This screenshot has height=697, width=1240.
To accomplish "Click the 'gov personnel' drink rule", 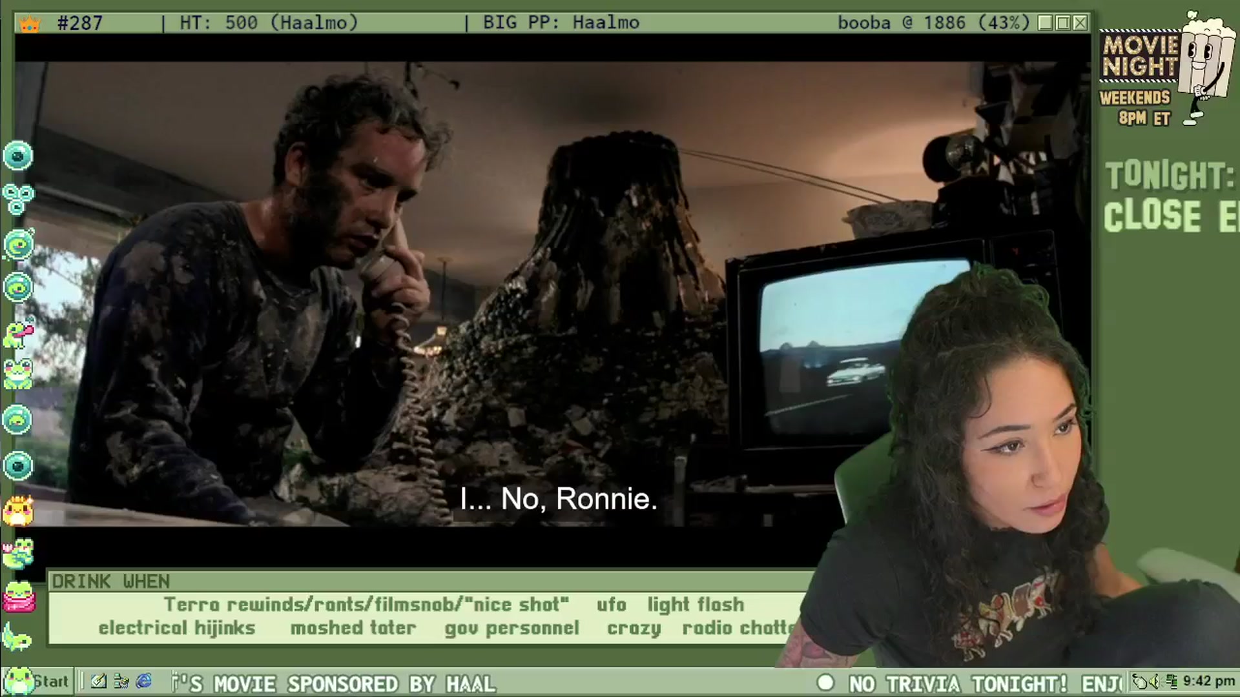I will pyautogui.click(x=512, y=629).
